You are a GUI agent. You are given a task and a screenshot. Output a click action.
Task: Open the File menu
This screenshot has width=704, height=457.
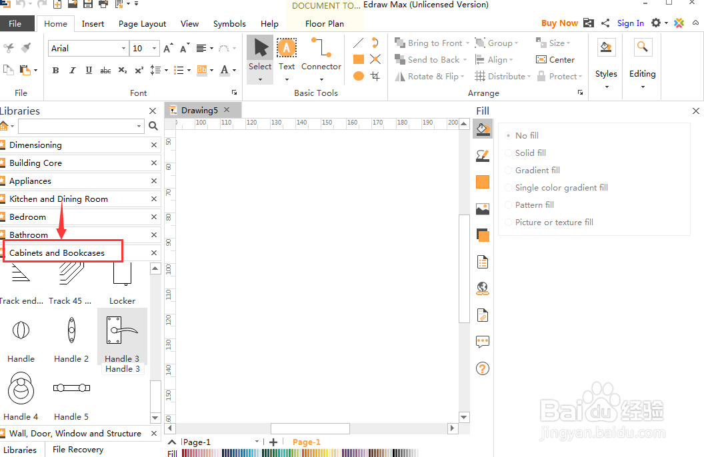tap(15, 23)
